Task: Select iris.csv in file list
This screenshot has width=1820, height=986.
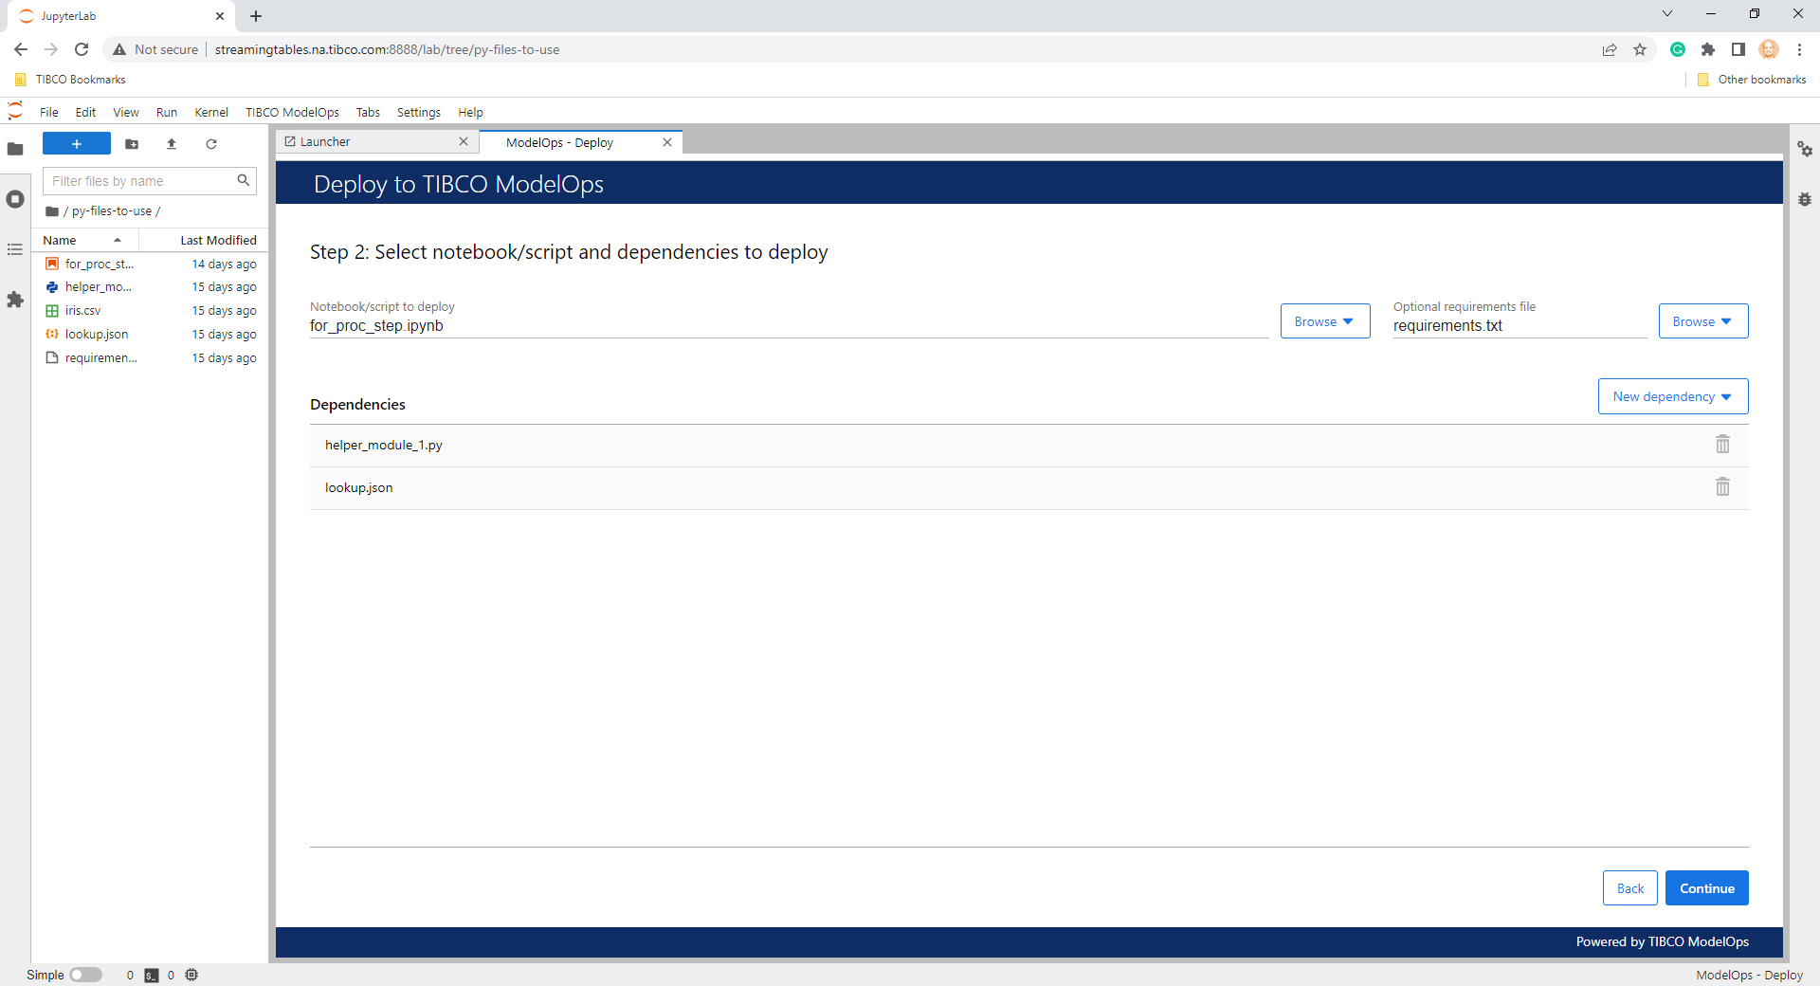Action: pos(150,311)
